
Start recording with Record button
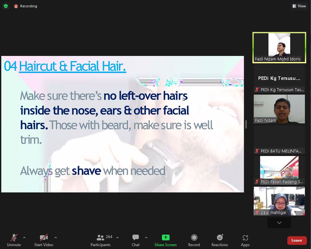click(194, 240)
